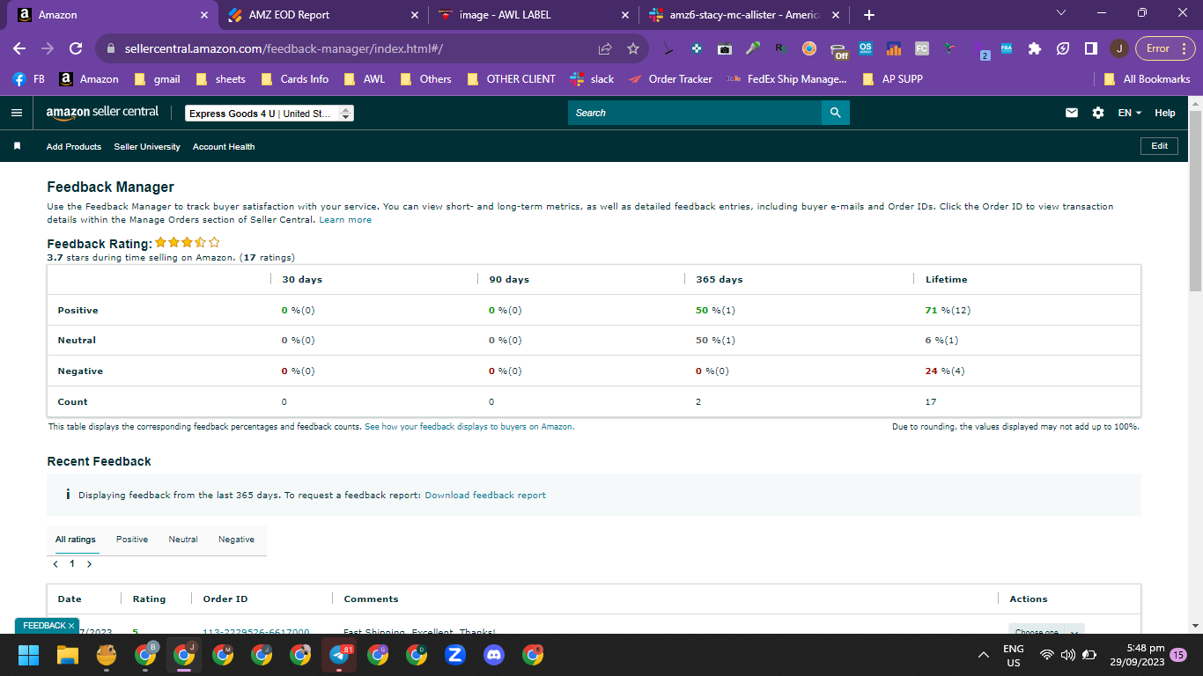Click the Amazon Seller Central logo
Screen dimensions: 1203x676
point(102,113)
